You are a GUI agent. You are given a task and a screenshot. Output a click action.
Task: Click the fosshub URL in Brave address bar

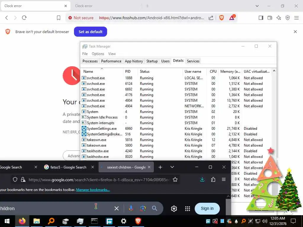(151, 18)
